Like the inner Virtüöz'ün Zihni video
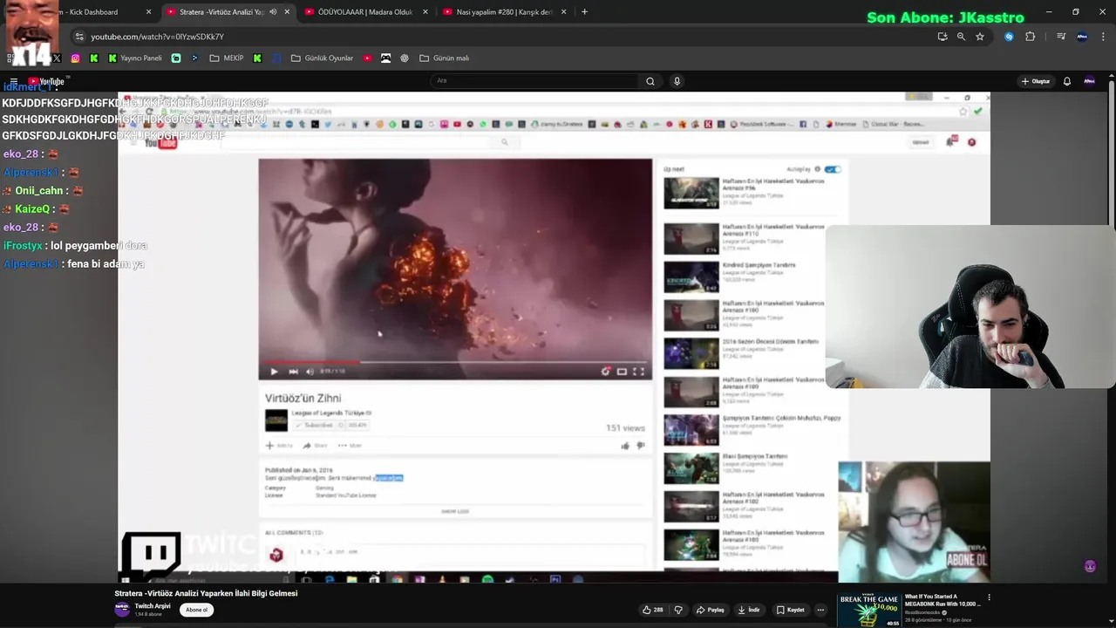This screenshot has height=628, width=1116. click(x=624, y=446)
